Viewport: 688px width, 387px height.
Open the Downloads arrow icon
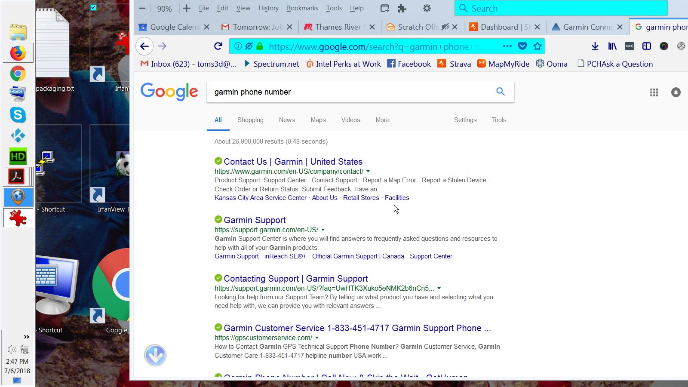pyautogui.click(x=595, y=46)
